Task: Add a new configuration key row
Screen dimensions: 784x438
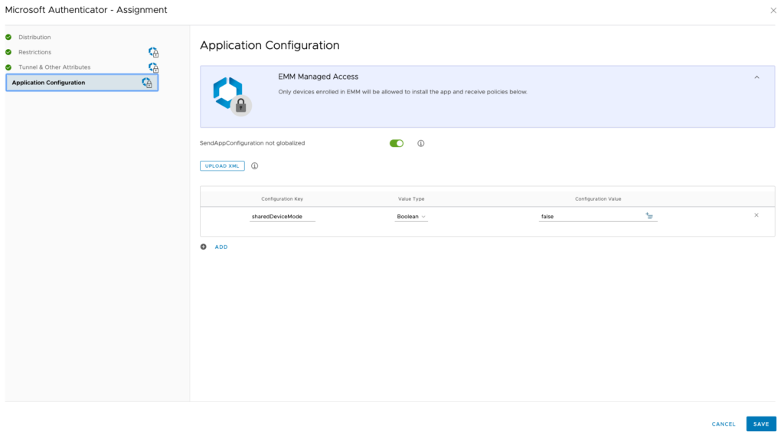Action: click(221, 247)
